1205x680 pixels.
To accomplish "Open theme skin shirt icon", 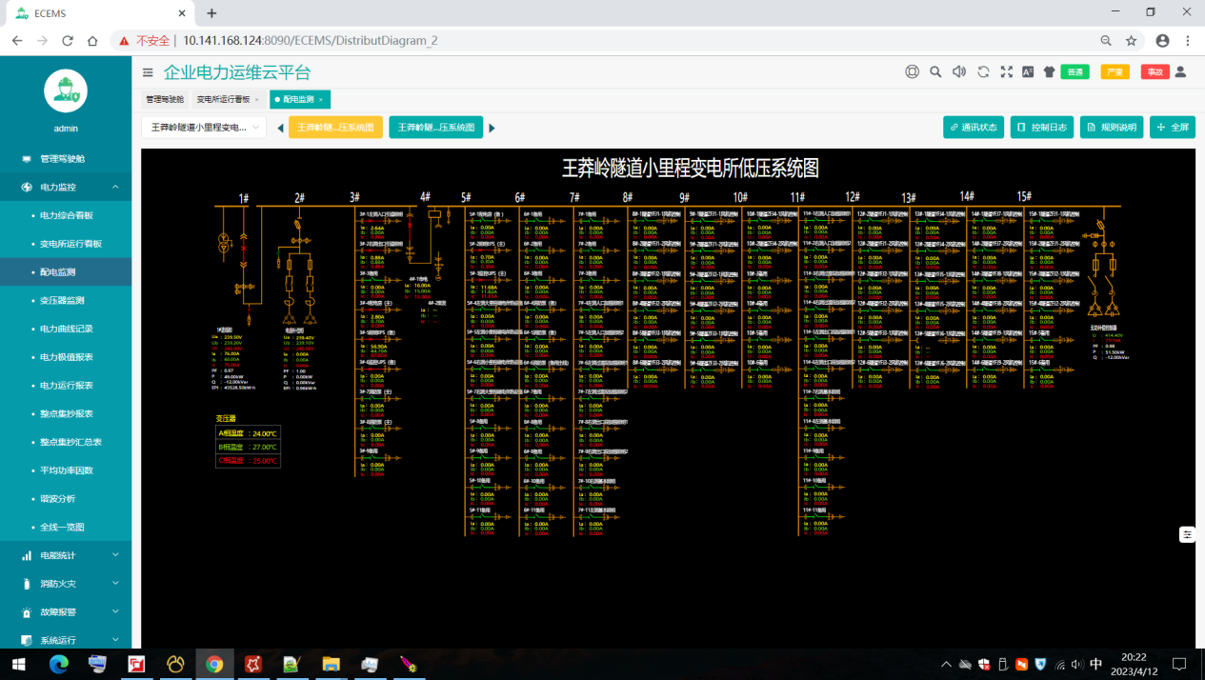I will click(x=1050, y=71).
